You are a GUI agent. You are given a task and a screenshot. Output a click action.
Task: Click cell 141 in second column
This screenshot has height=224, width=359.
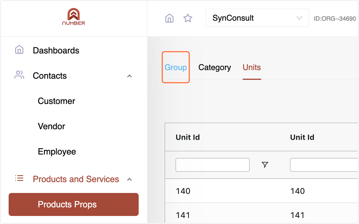point(298,215)
